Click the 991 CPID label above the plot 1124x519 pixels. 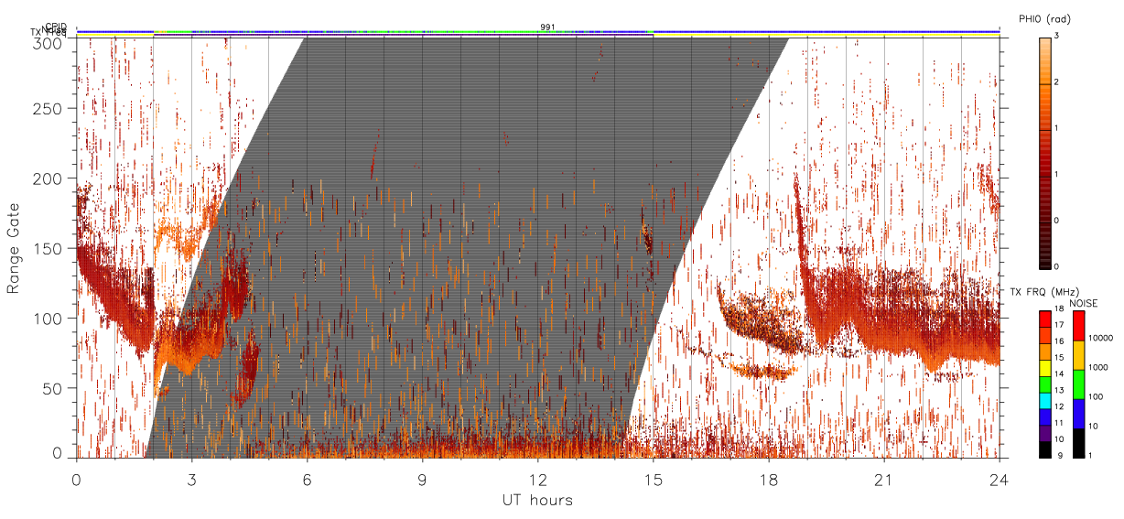pyautogui.click(x=547, y=27)
